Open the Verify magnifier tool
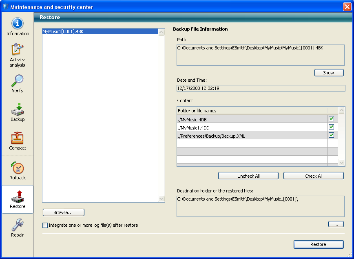 pyautogui.click(x=18, y=84)
